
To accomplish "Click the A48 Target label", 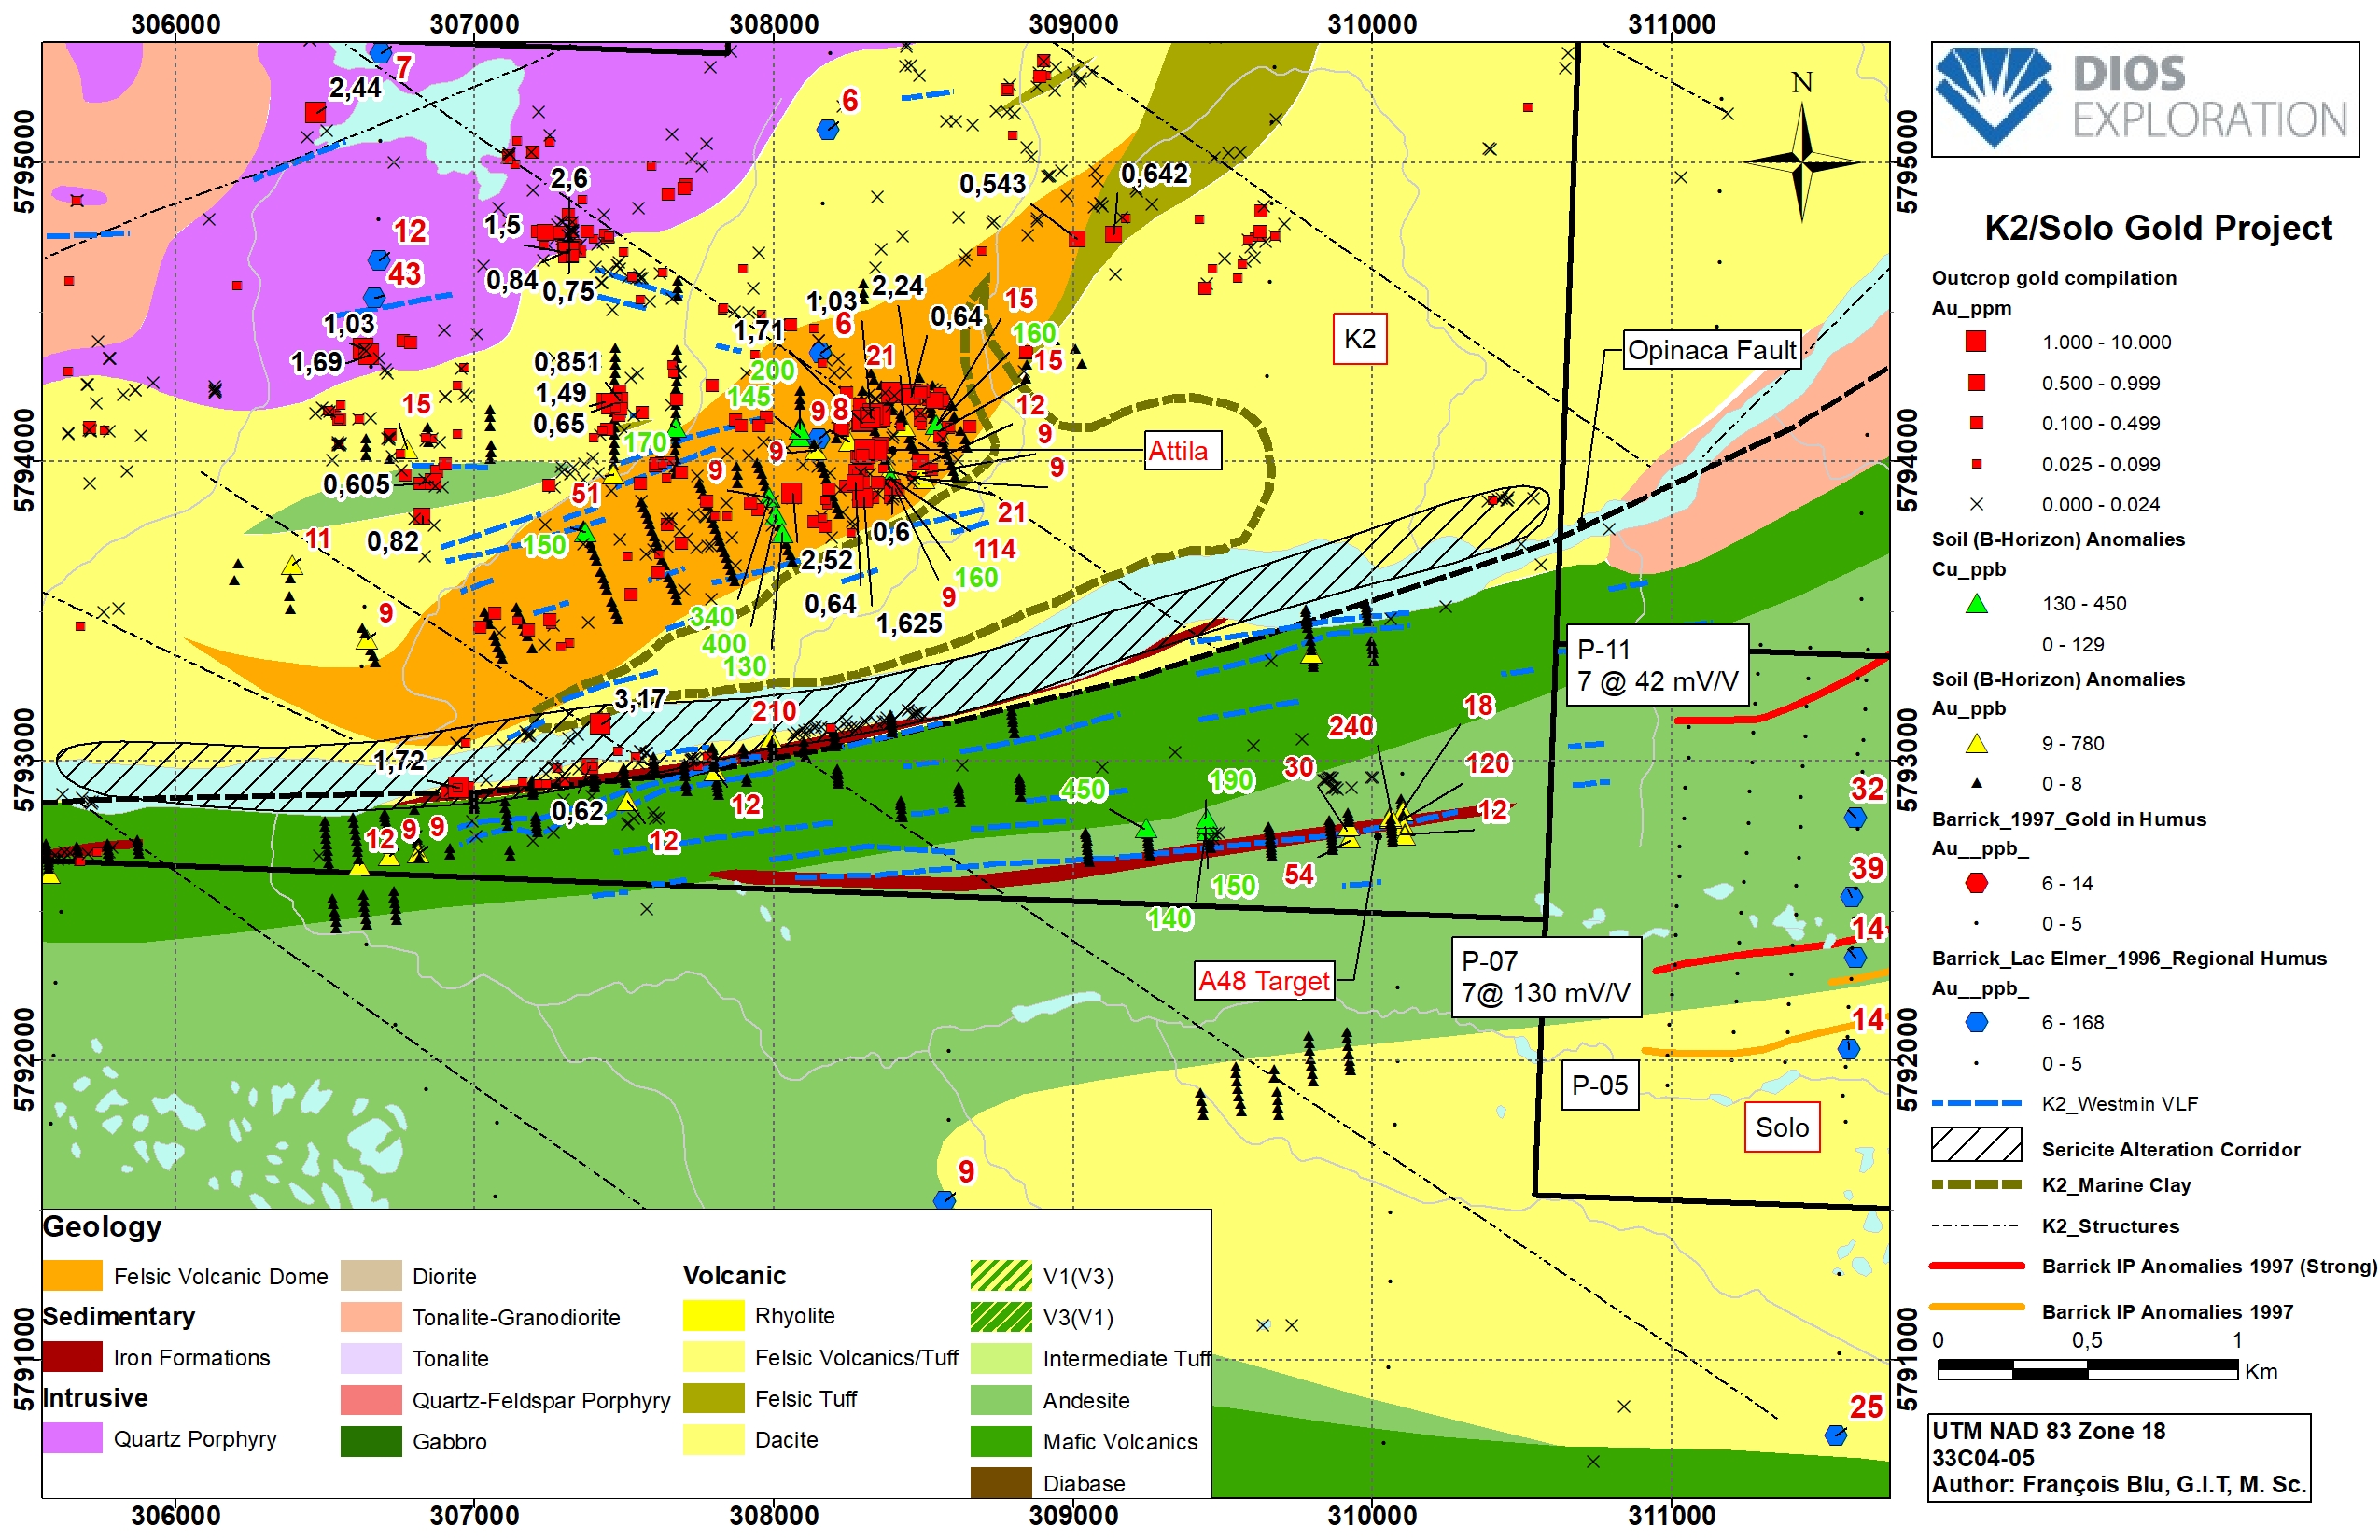I will coord(1264,981).
